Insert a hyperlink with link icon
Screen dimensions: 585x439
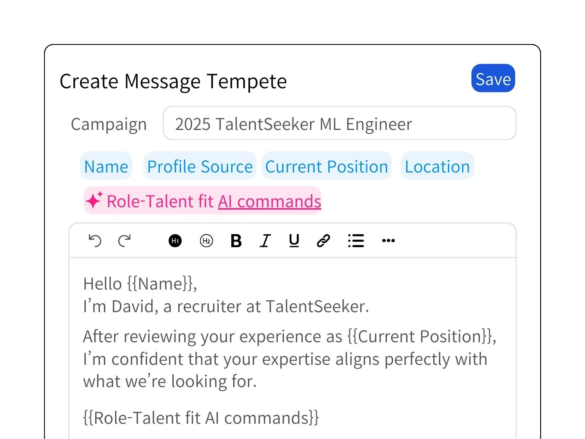(323, 241)
